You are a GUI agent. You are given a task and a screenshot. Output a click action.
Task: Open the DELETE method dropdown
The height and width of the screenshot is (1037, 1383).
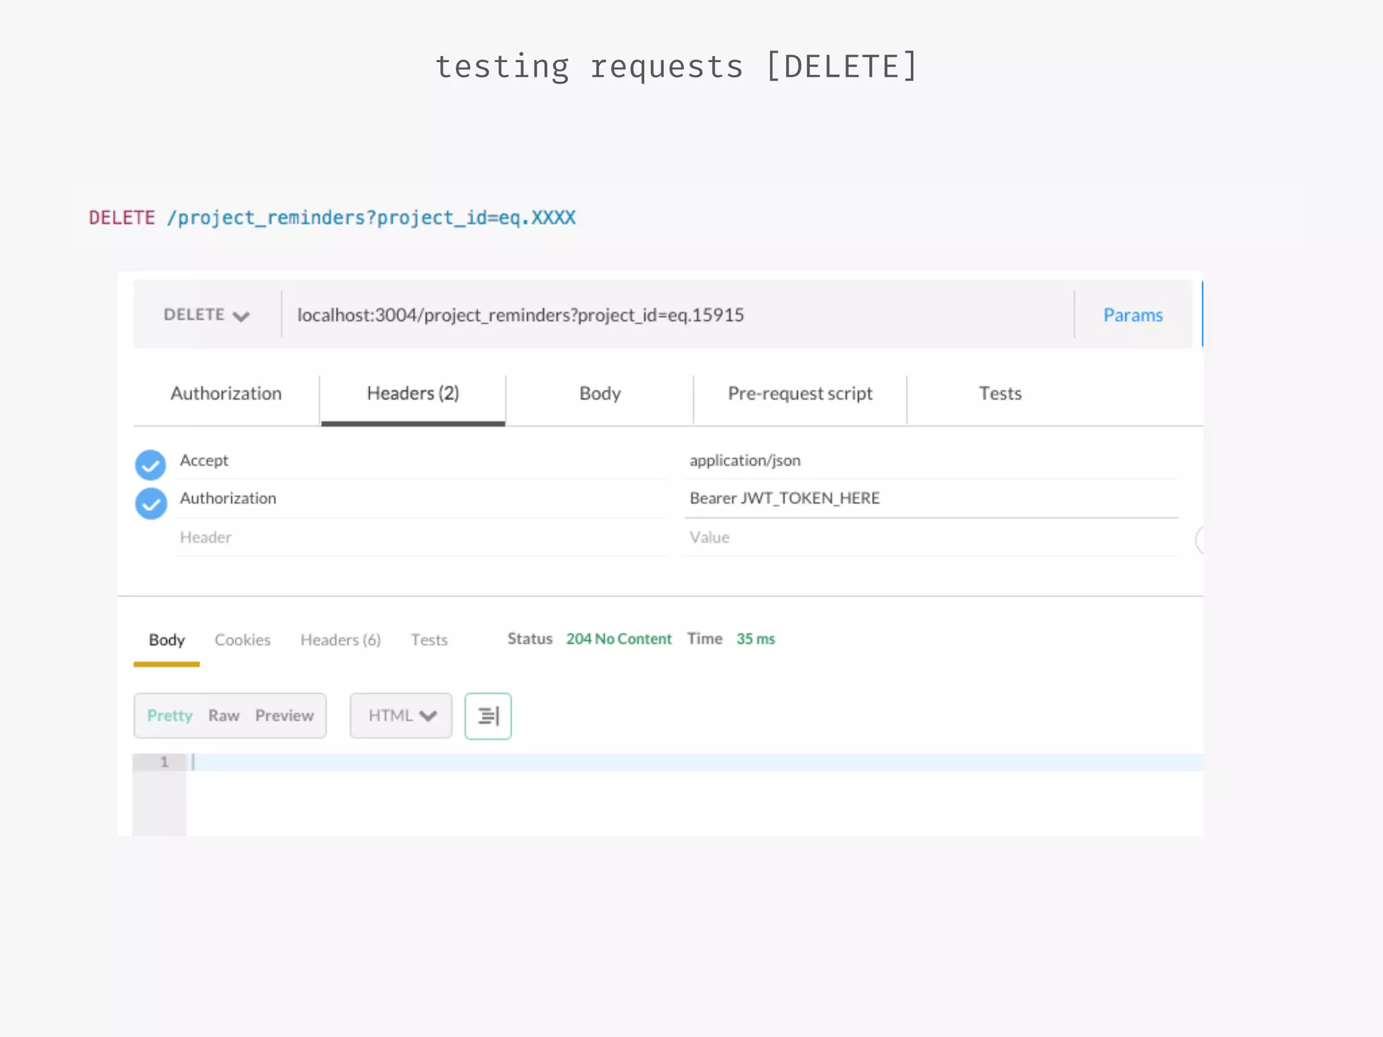click(207, 315)
